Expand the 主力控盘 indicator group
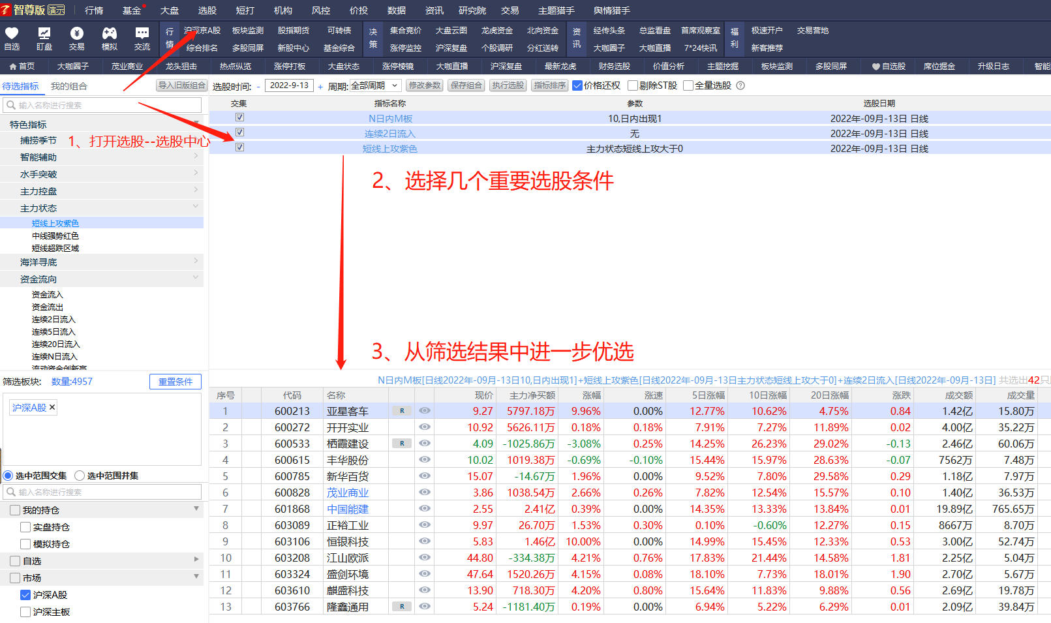1051x623 pixels. [196, 190]
